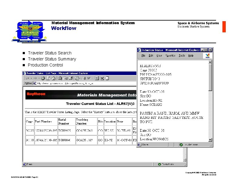
Task: Open the Search pane from the toolbar
Action: (x=60, y=78)
